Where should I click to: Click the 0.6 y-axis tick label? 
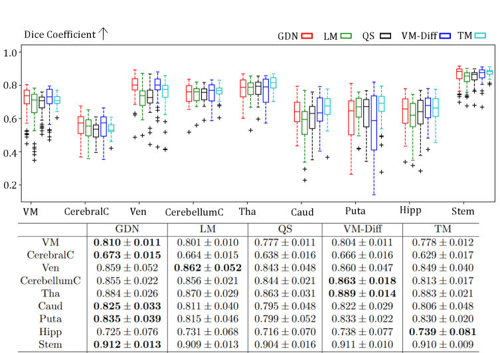coord(10,119)
